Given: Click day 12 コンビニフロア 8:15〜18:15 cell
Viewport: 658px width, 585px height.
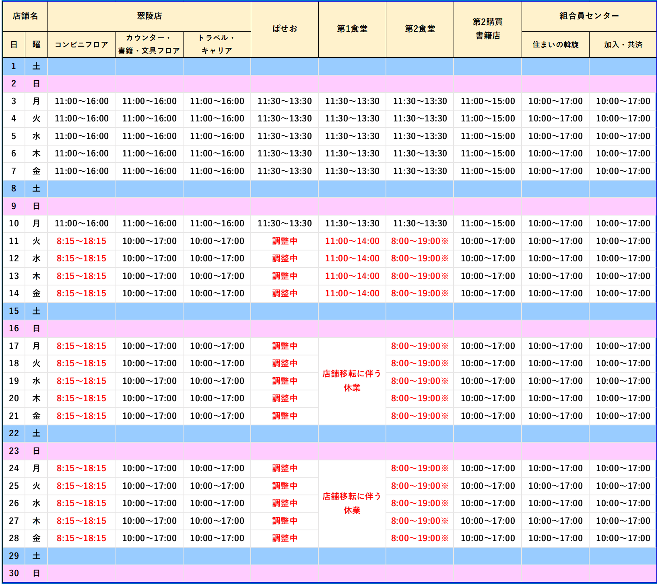Looking at the screenshot, I should point(81,259).
